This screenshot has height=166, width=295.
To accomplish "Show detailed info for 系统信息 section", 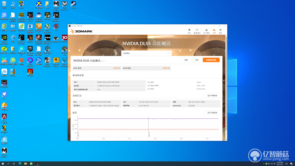I will click(212, 96).
